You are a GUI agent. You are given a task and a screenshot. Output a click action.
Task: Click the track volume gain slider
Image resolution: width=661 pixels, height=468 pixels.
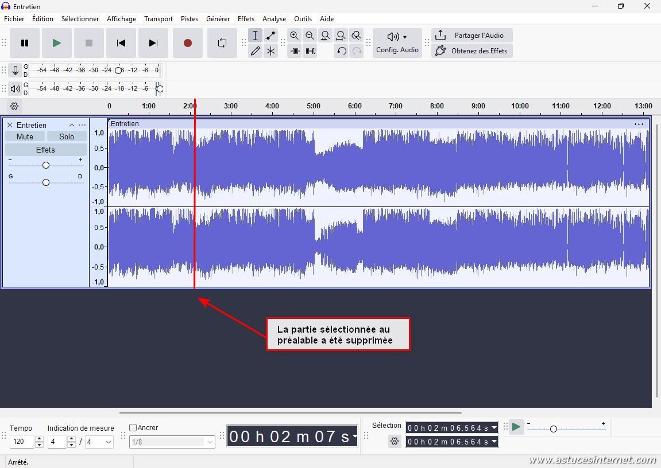coord(45,165)
